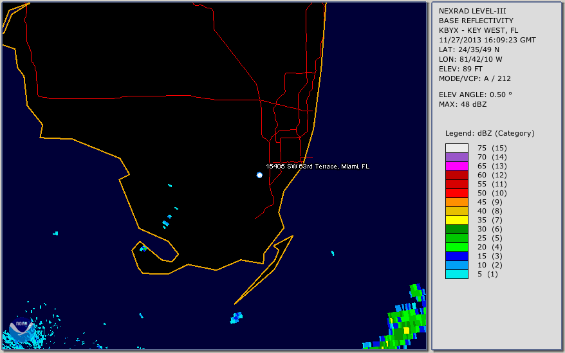Click the 5 (1) legend label
This screenshot has height=353, width=565.
(488, 274)
